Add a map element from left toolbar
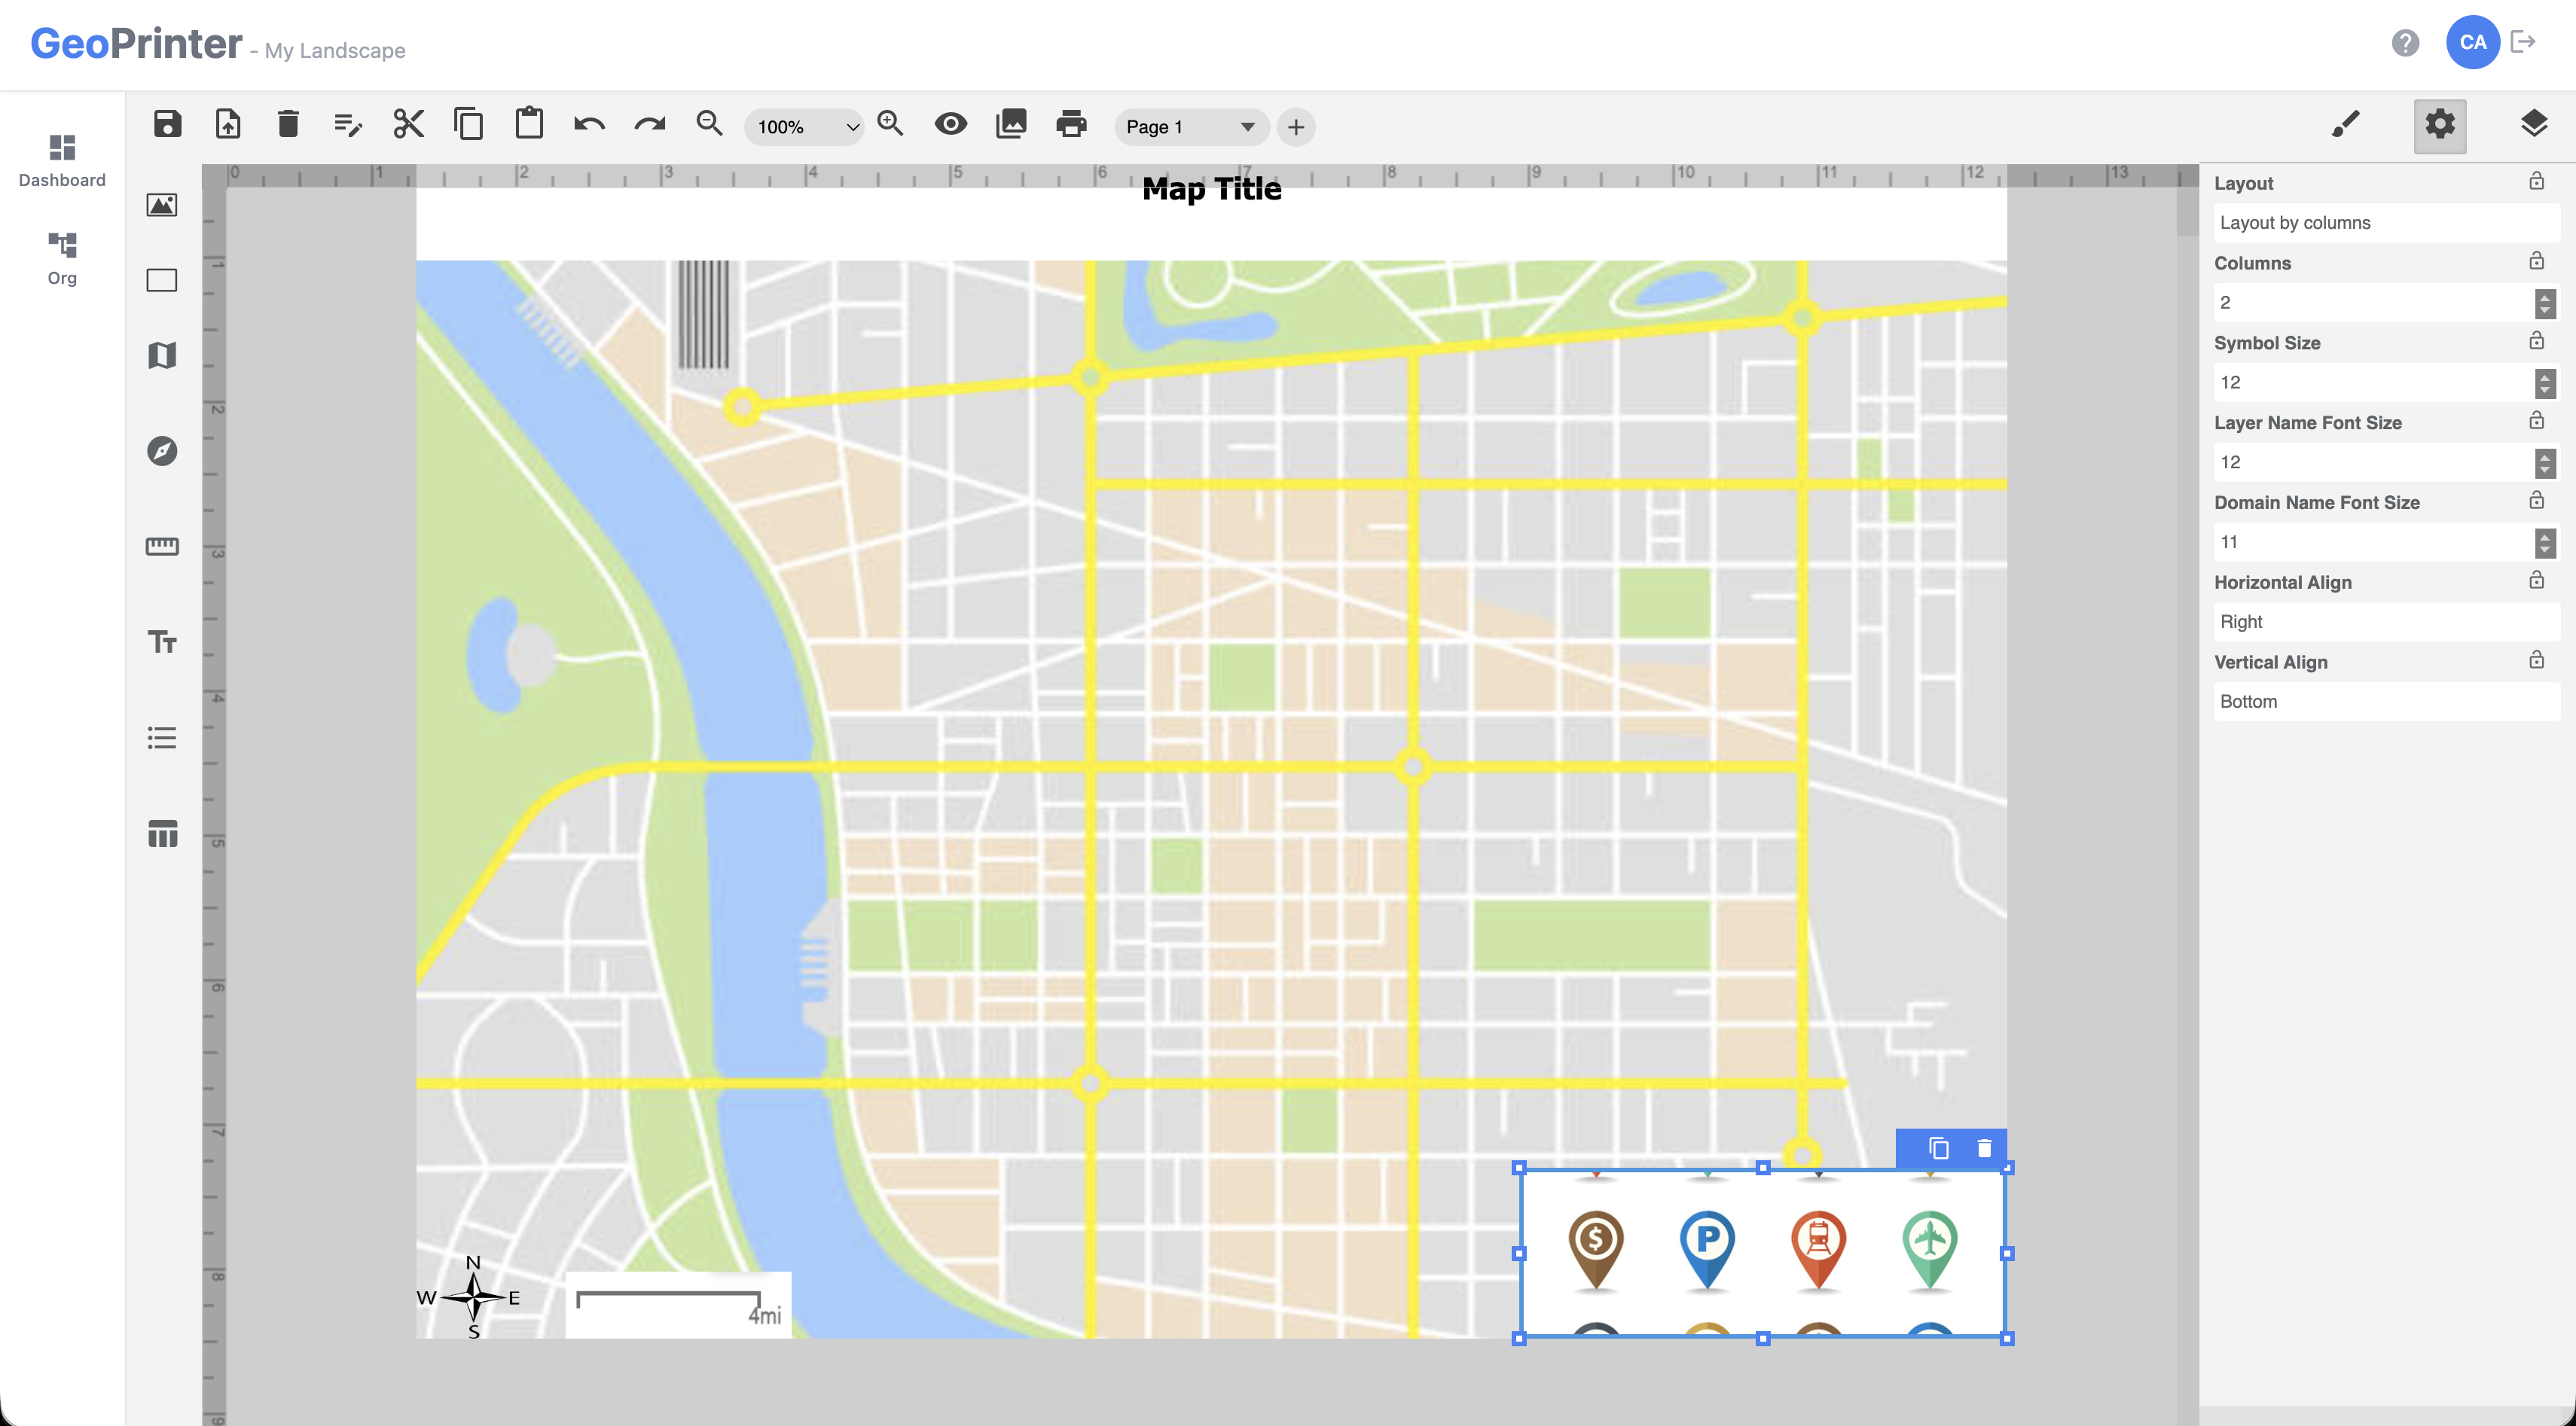 (162, 355)
